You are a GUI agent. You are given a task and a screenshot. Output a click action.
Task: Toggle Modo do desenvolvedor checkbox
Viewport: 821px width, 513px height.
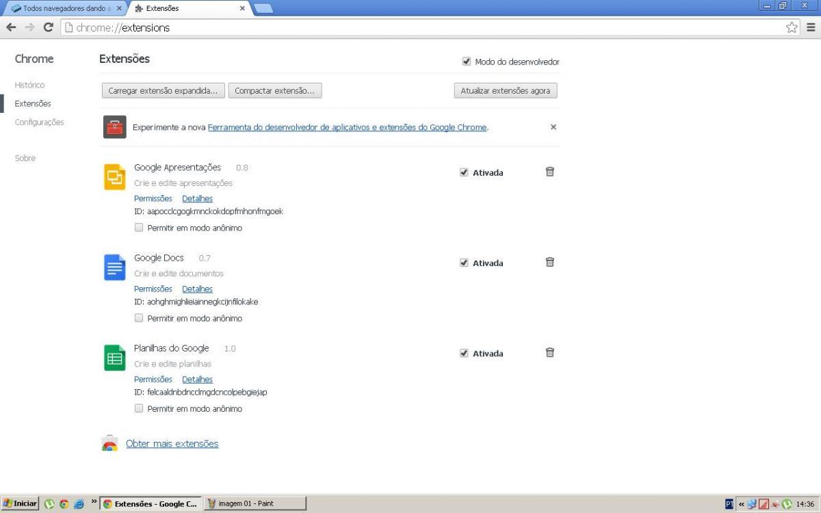pyautogui.click(x=467, y=62)
